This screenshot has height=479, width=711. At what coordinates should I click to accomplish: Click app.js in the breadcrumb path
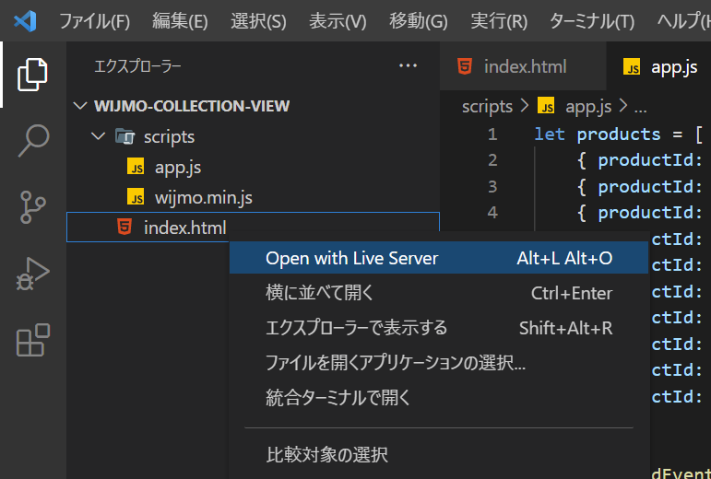point(588,107)
